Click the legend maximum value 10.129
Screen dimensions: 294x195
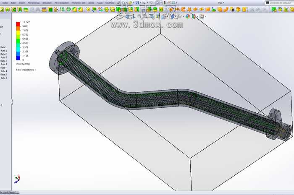click(x=26, y=22)
